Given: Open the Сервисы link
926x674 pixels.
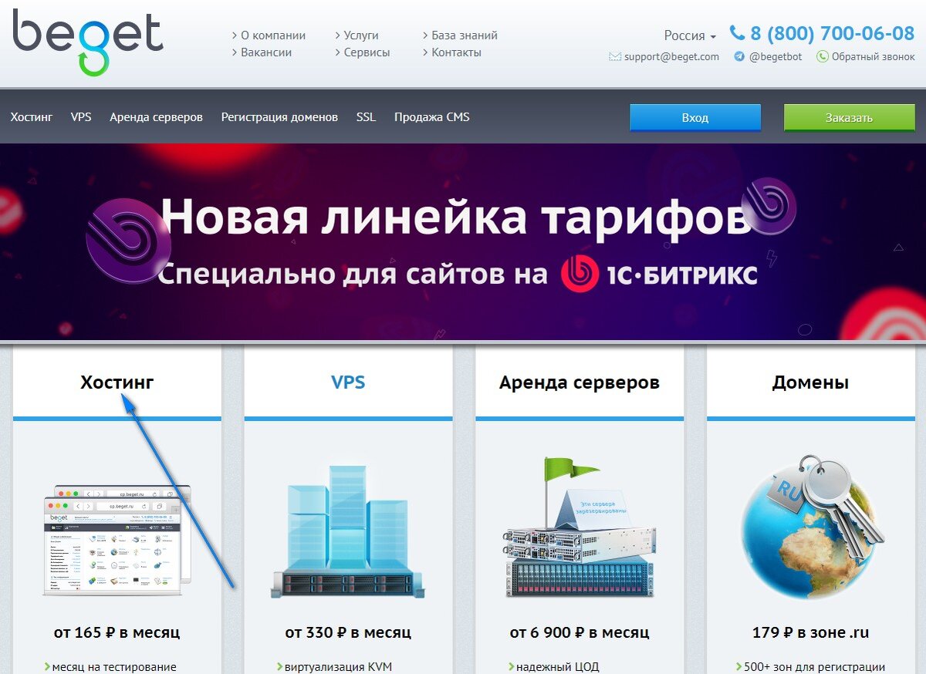Looking at the screenshot, I should pyautogui.click(x=367, y=52).
